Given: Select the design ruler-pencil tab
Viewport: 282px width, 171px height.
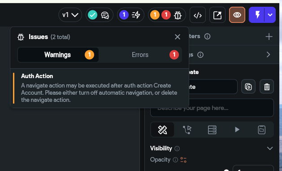Looking at the screenshot, I should coord(163,130).
